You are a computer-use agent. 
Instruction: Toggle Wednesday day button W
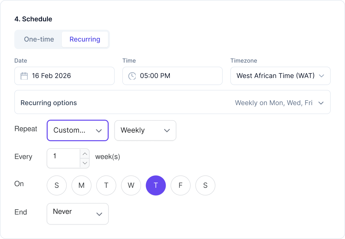(x=131, y=186)
